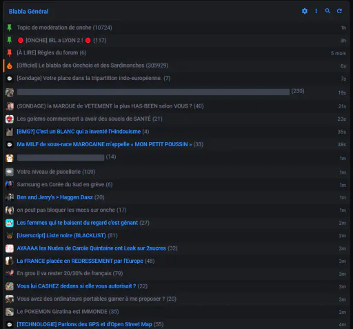Viewport: 353px width, 329px height.
Task: Open the Userscript Liste noire BLACKLIST topic
Action: [61, 235]
